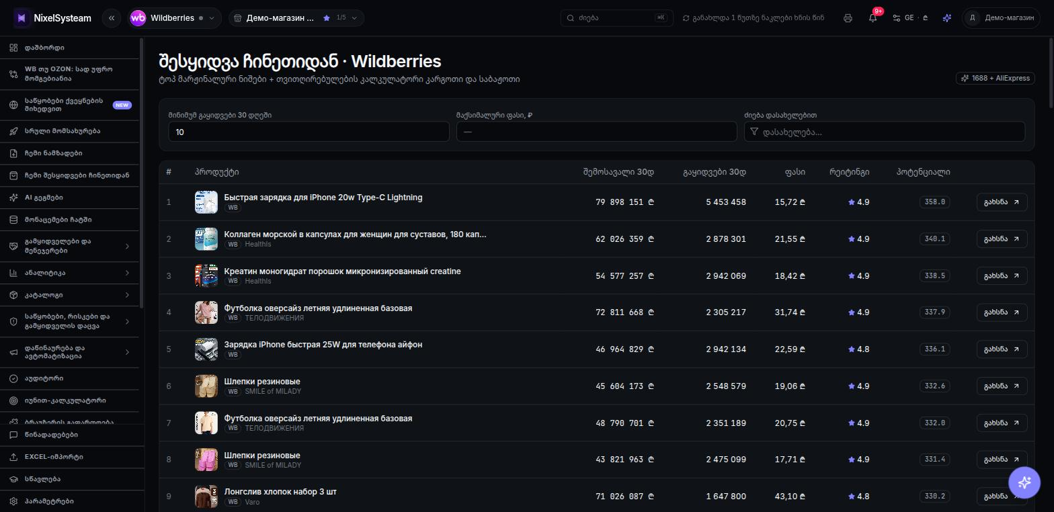
Task: Click the bar chart analytics icon
Action: [14, 273]
